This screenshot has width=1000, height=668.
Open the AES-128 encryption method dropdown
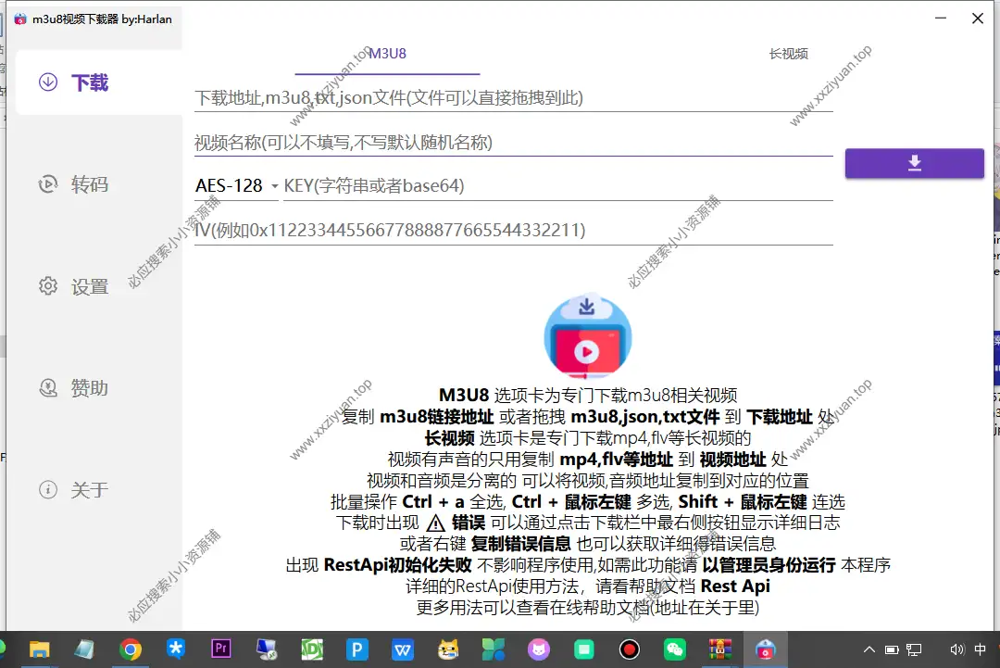(x=234, y=185)
